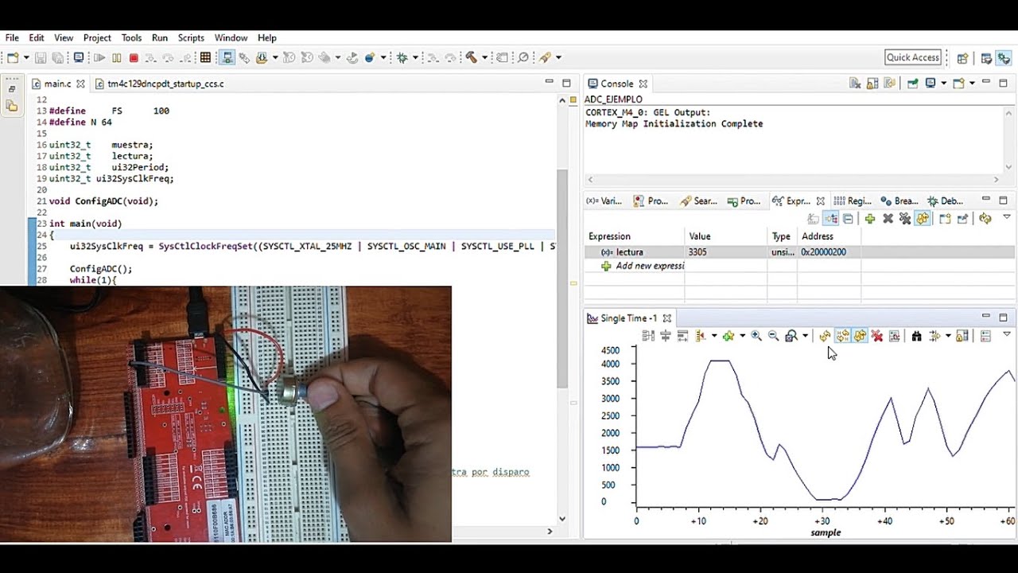
Task: Open graph zoom reset dropdown arrow
Action: [805, 336]
